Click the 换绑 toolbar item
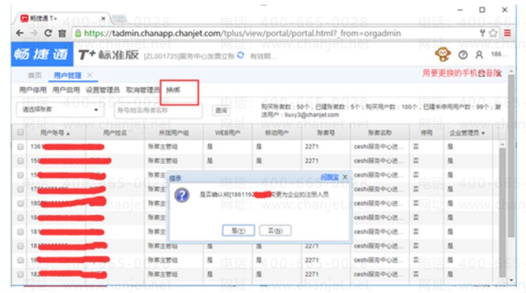The width and height of the screenshot is (526, 293). click(173, 90)
